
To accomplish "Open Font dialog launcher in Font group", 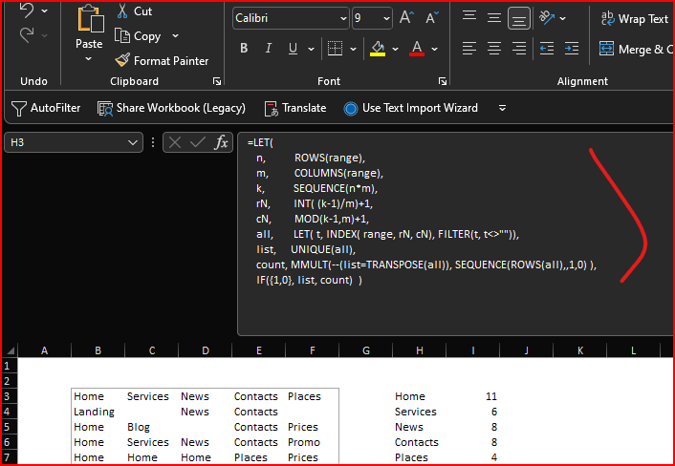I will pos(443,82).
